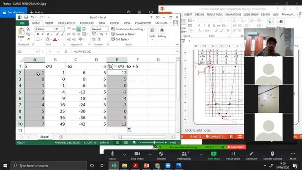This screenshot has width=302, height=170.
Task: Click the Insert Function fx icon
Action: [x=66, y=51]
